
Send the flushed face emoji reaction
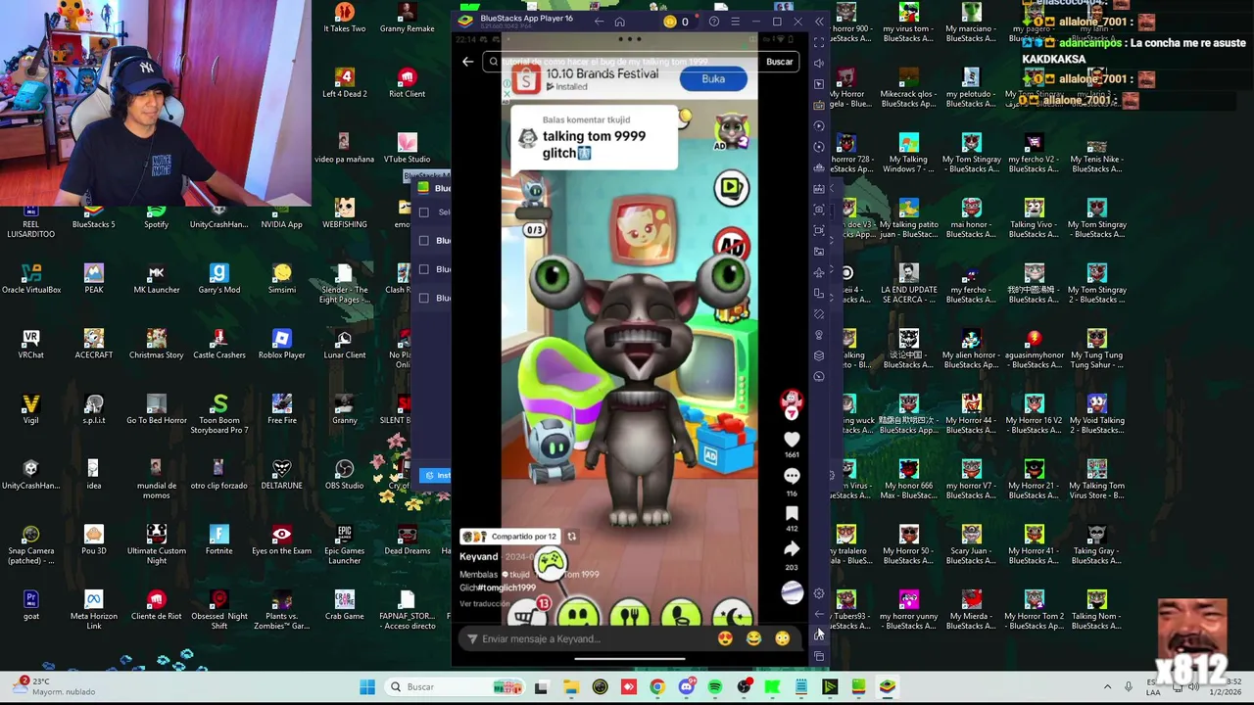[782, 638]
